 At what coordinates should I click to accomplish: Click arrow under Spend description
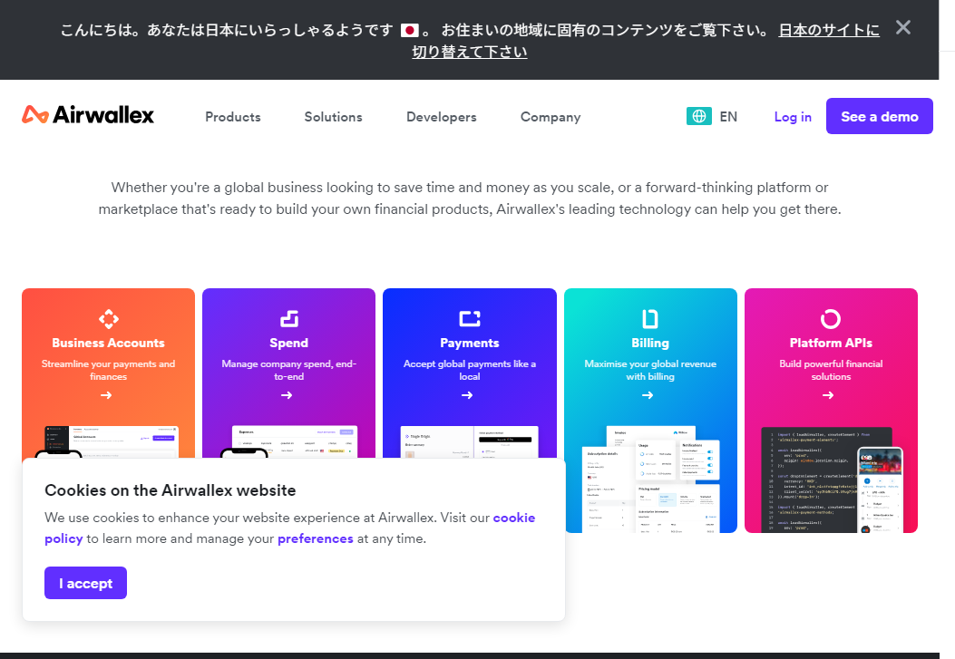coord(287,395)
